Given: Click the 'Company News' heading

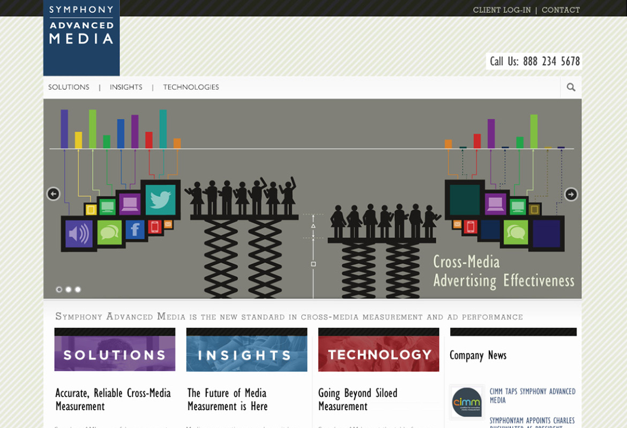Looking at the screenshot, I should (478, 355).
